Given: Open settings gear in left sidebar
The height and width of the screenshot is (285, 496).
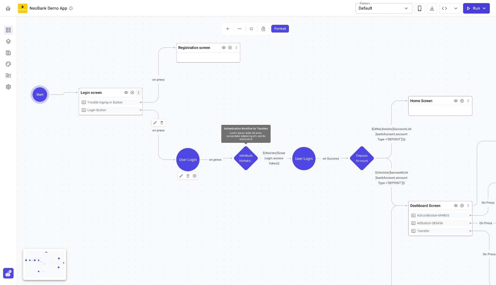Looking at the screenshot, I should 8,87.
